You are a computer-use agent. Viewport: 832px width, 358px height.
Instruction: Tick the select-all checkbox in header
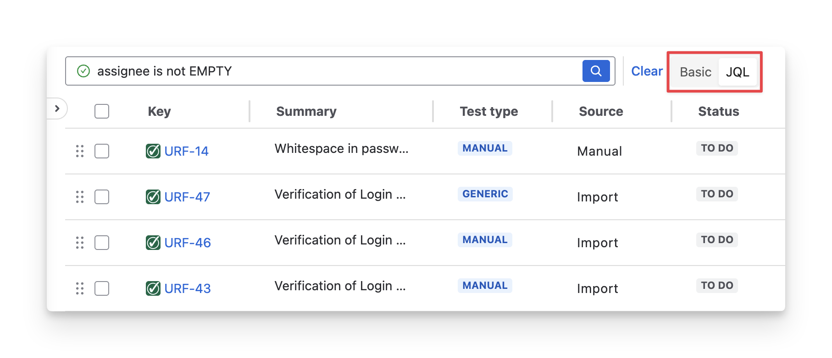coord(102,111)
